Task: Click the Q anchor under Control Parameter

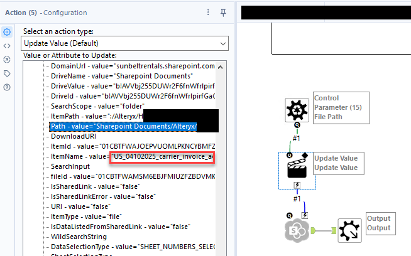Action: [x=297, y=125]
